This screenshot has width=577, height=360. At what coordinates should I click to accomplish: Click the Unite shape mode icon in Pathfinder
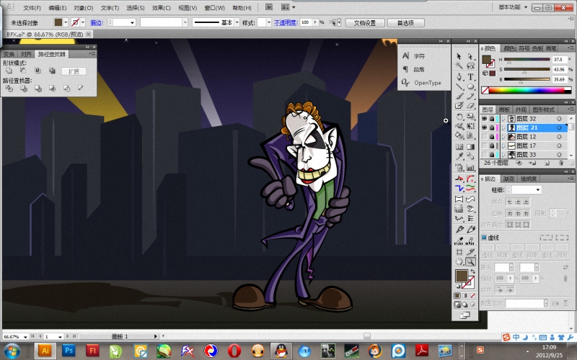pyautogui.click(x=9, y=71)
